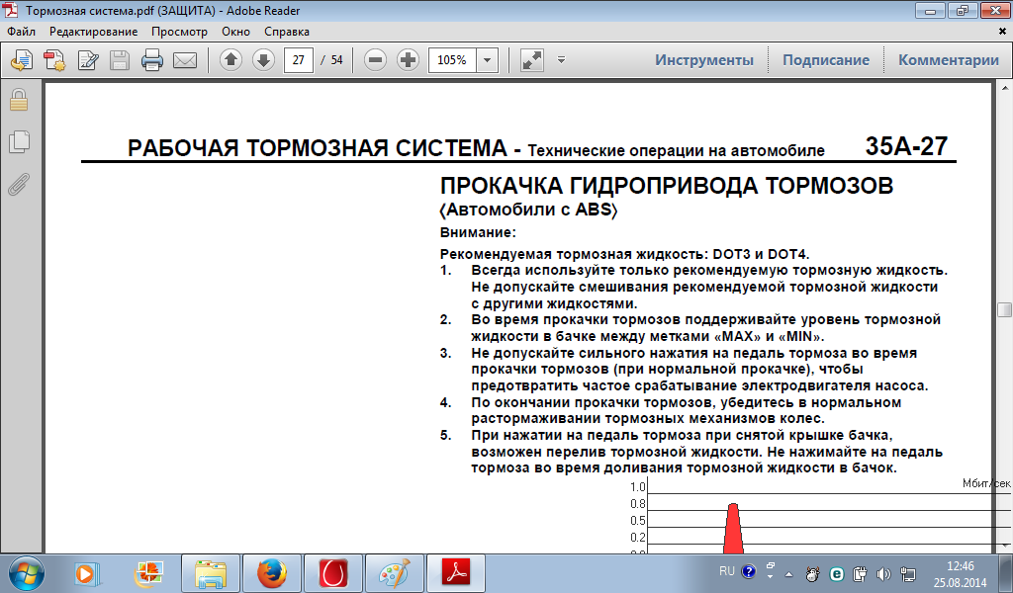Viewport: 1013px width, 593px height.
Task: Click the Add text / edit document icon
Action: click(88, 60)
